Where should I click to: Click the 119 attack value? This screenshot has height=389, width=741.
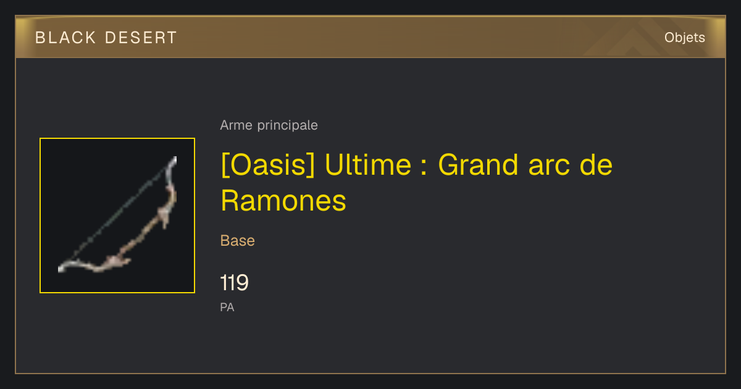[234, 283]
